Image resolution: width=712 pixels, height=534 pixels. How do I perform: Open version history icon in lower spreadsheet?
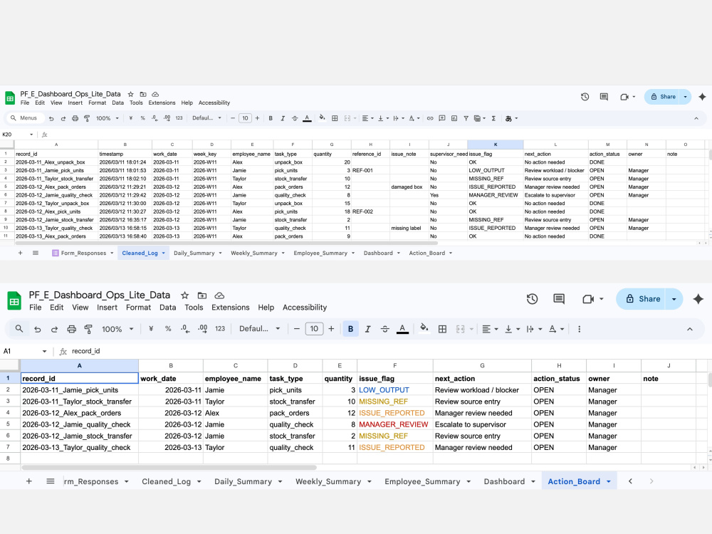pyautogui.click(x=532, y=299)
